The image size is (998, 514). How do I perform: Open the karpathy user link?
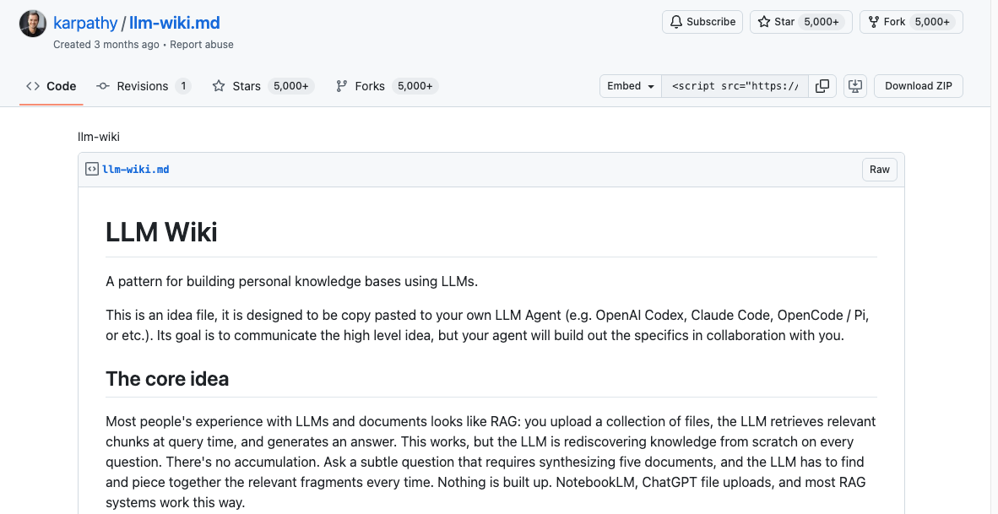(85, 23)
